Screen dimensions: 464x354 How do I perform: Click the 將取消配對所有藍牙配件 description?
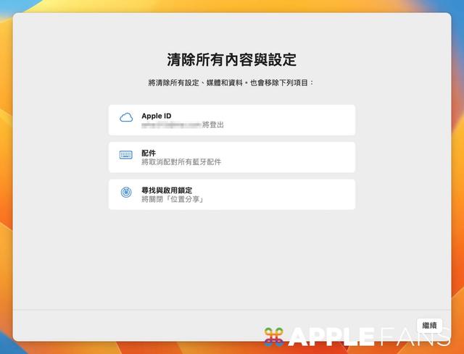coord(181,162)
